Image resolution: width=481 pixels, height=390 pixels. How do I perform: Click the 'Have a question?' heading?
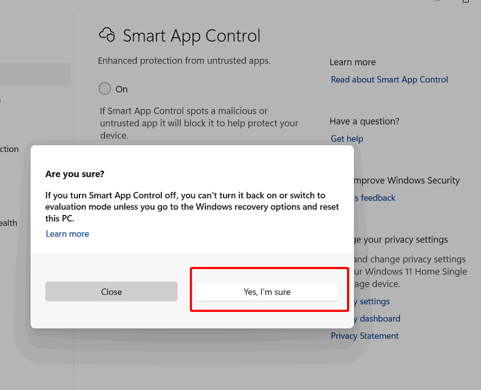365,121
